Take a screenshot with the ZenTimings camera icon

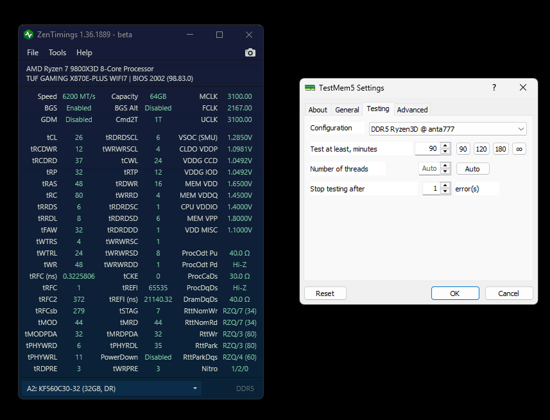coord(250,53)
